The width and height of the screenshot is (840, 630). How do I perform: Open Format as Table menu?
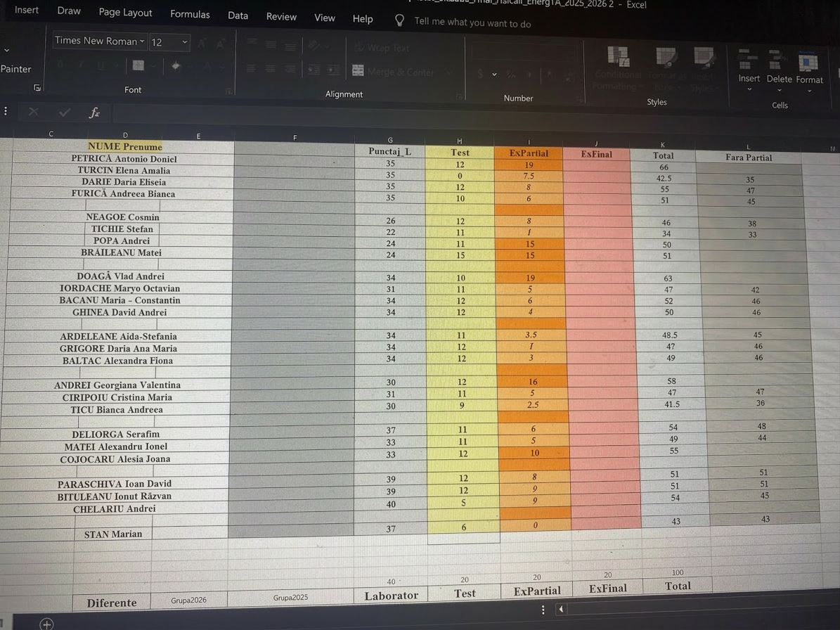[666, 70]
